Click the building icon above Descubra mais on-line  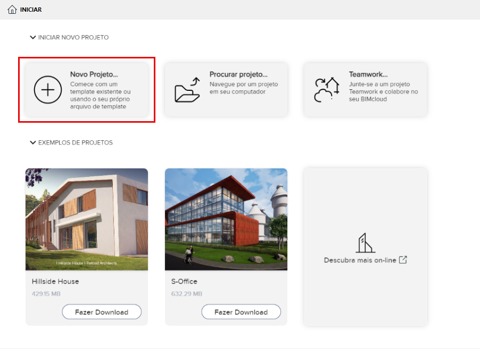pos(365,243)
